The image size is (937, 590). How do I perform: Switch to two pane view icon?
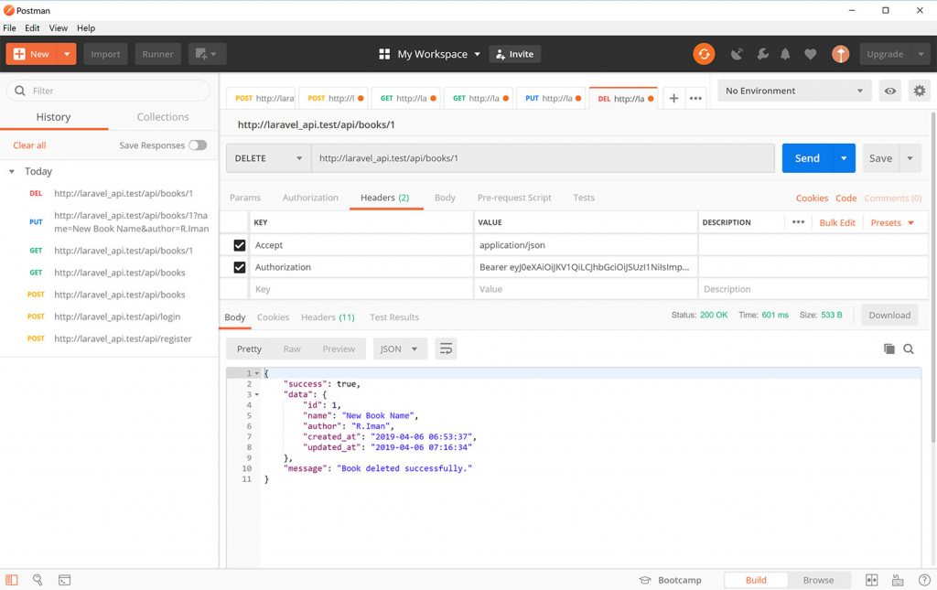pos(872,580)
